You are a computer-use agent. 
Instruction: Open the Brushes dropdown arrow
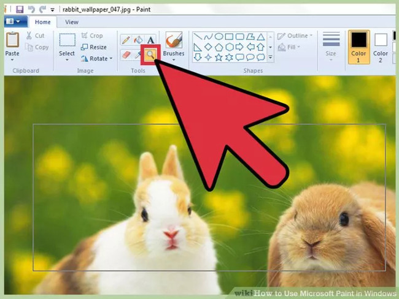point(174,60)
